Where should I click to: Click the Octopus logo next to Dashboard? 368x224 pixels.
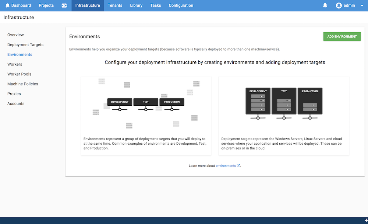coord(7,6)
